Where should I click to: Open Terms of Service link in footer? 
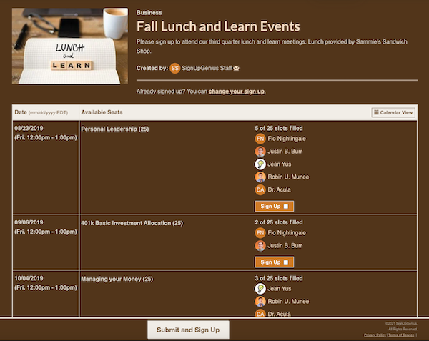tap(401, 335)
